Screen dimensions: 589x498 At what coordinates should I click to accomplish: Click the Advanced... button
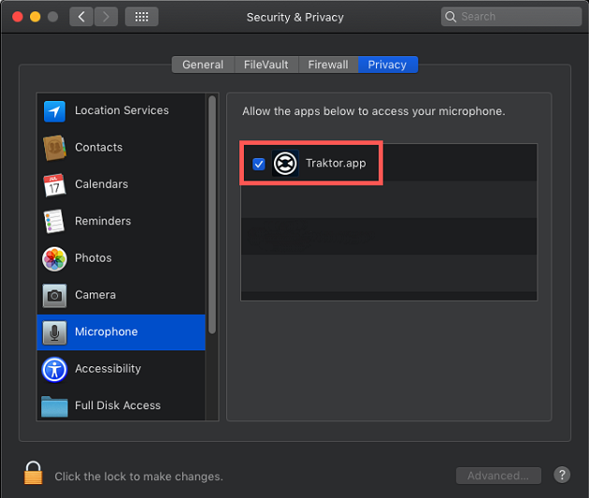498,476
